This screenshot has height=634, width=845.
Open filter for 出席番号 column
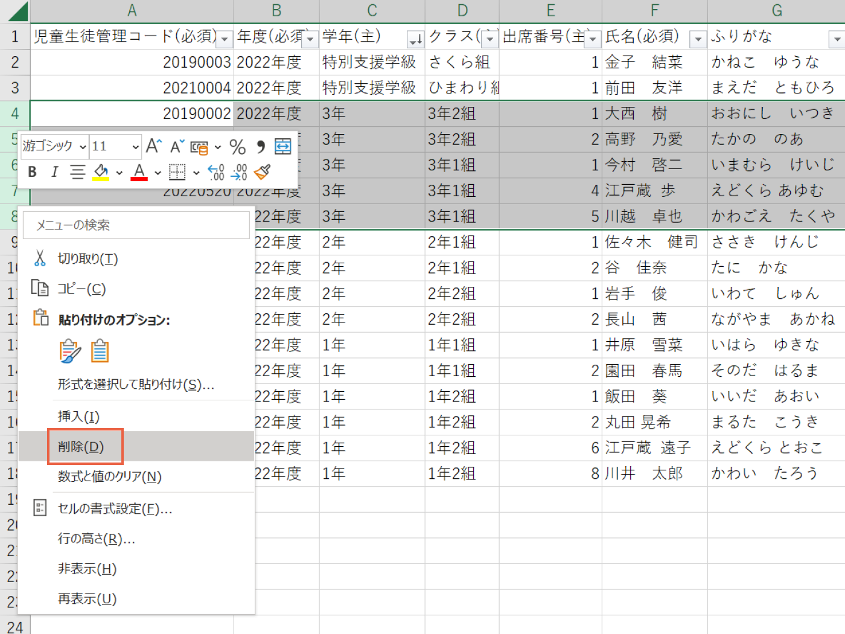(593, 39)
